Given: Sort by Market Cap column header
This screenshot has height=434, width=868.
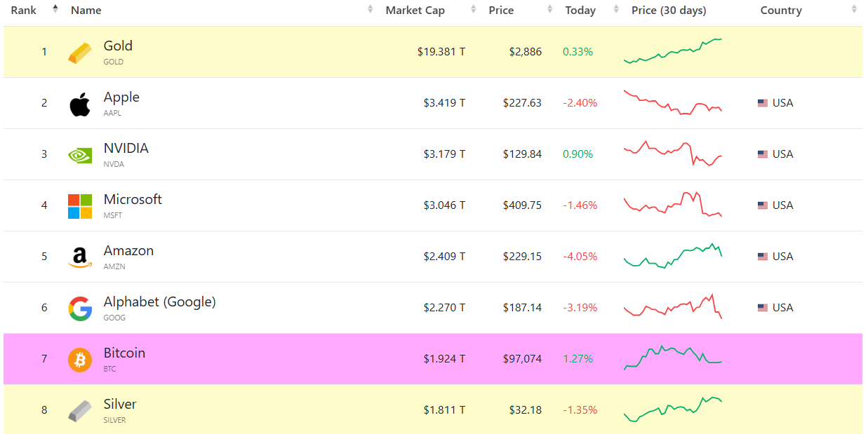Looking at the screenshot, I should [415, 11].
